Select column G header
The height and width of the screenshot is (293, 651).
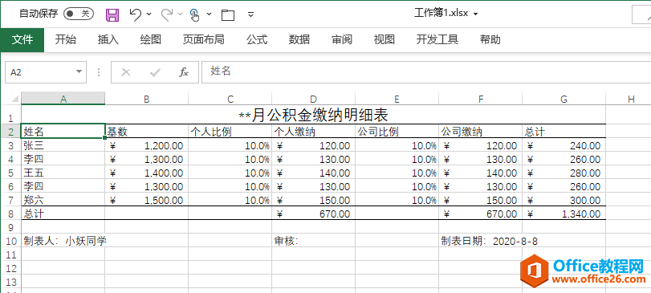coord(564,99)
